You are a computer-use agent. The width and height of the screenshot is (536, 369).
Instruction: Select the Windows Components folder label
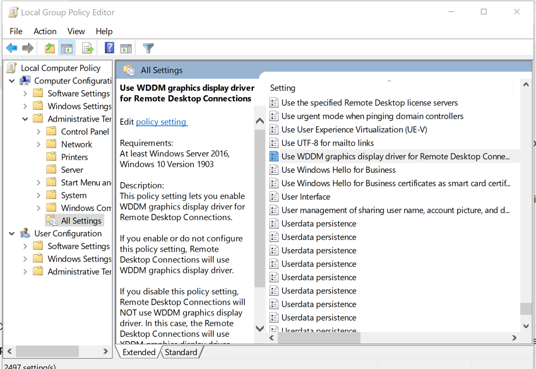coord(86,208)
